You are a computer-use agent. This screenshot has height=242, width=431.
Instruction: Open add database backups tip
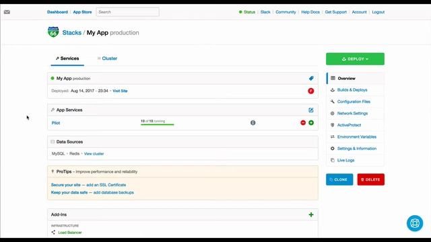tap(114, 192)
